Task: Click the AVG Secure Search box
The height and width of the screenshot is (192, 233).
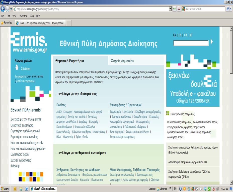Action: tap(203, 9)
